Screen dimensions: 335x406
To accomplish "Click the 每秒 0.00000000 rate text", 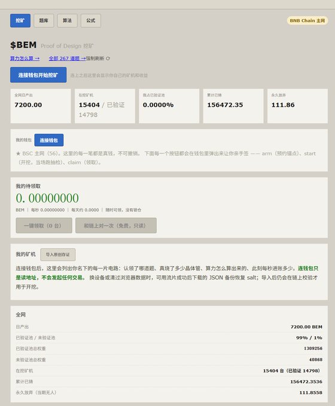I will 48,210.
